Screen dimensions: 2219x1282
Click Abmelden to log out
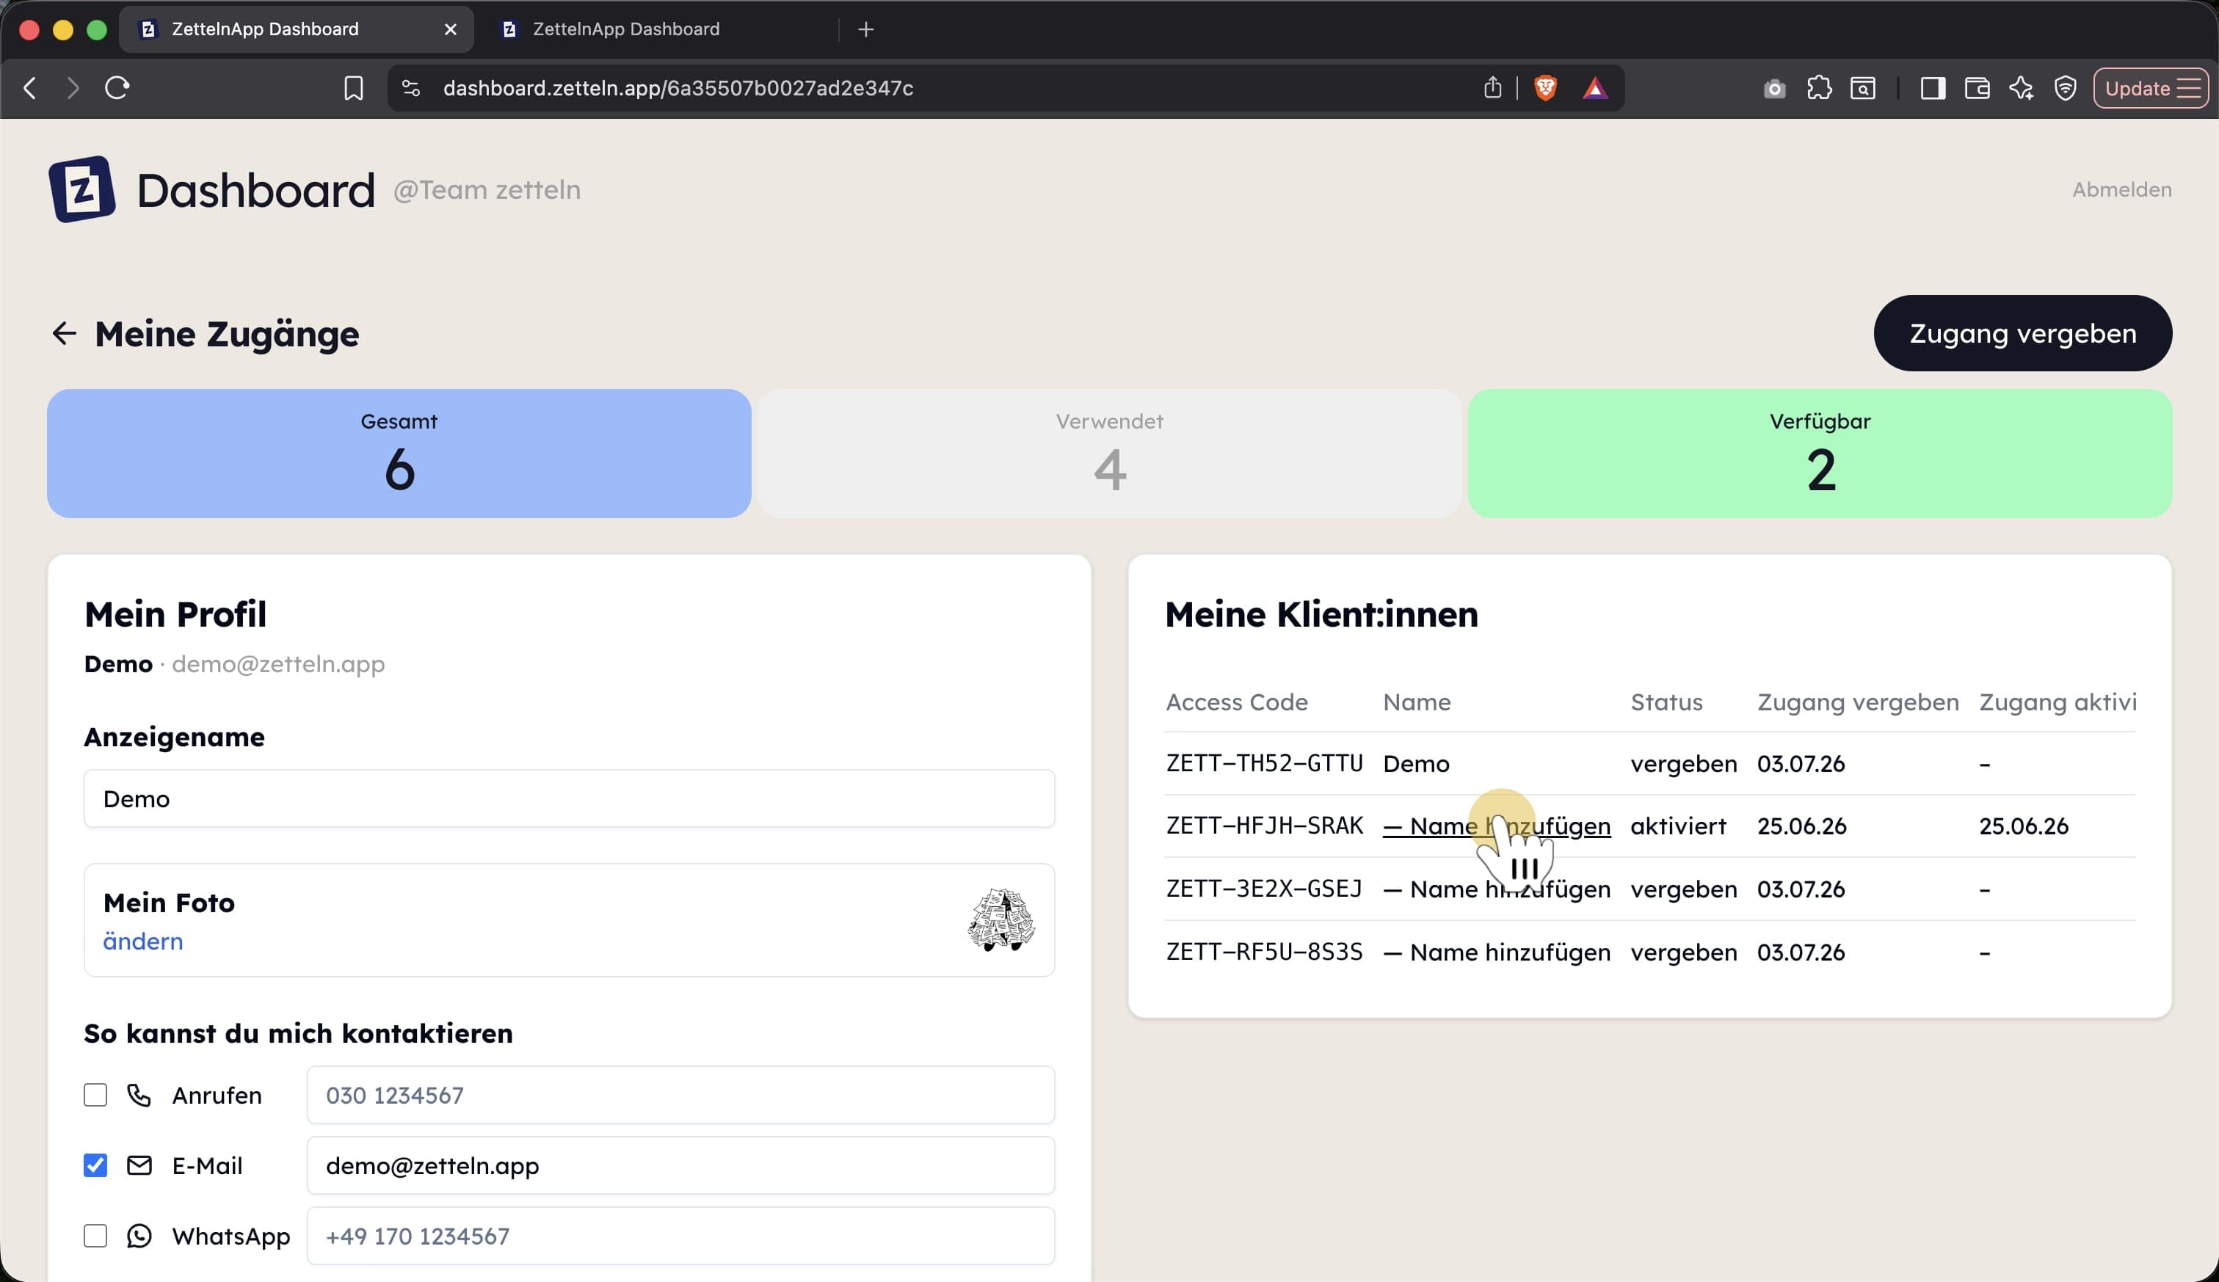pyautogui.click(x=2121, y=189)
